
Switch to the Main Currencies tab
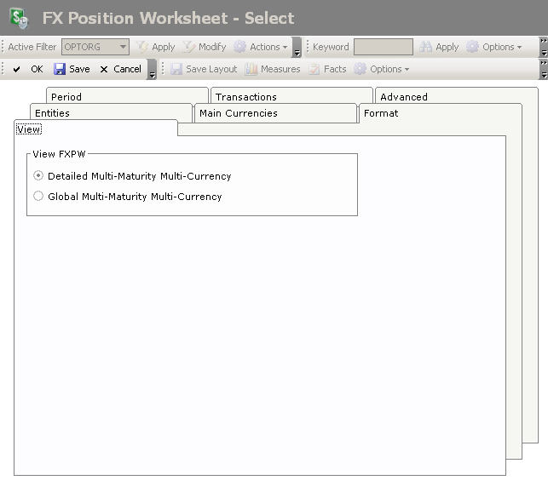(x=238, y=113)
